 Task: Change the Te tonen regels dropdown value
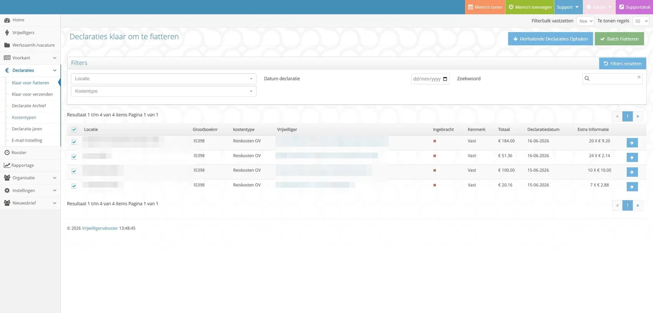[x=640, y=21]
